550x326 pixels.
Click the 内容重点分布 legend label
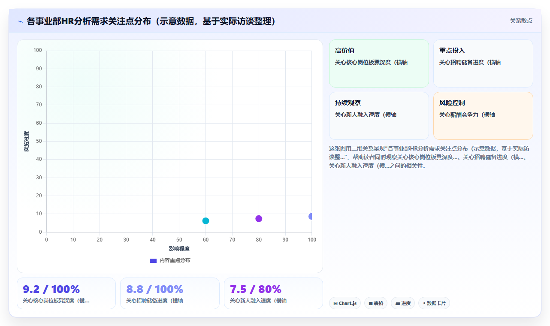(175, 260)
